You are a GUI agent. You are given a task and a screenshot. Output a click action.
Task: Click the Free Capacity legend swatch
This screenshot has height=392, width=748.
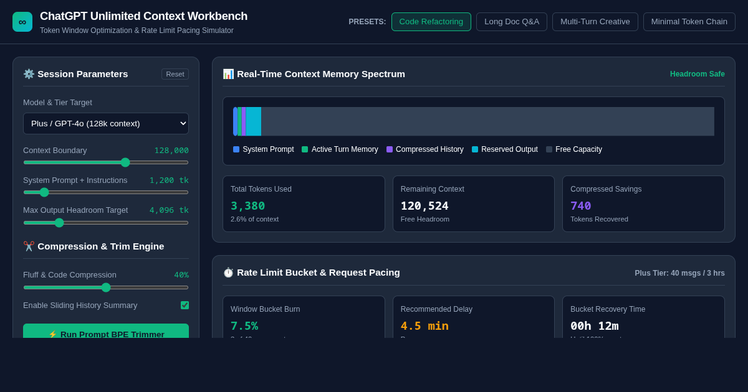point(549,149)
